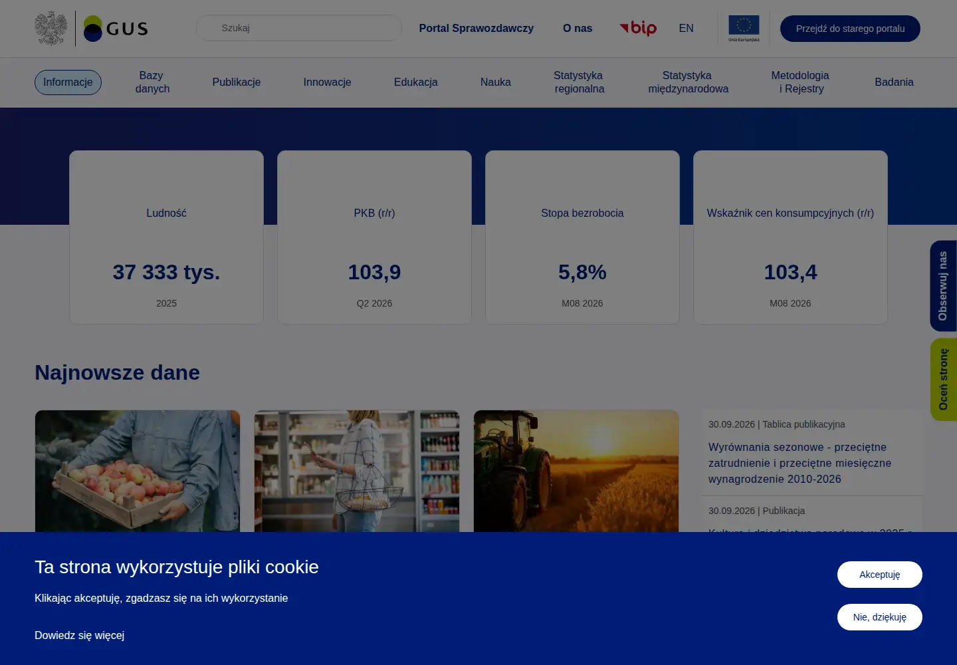957x665 pixels.
Task: Focus the Szukaj search field
Action: 299,28
